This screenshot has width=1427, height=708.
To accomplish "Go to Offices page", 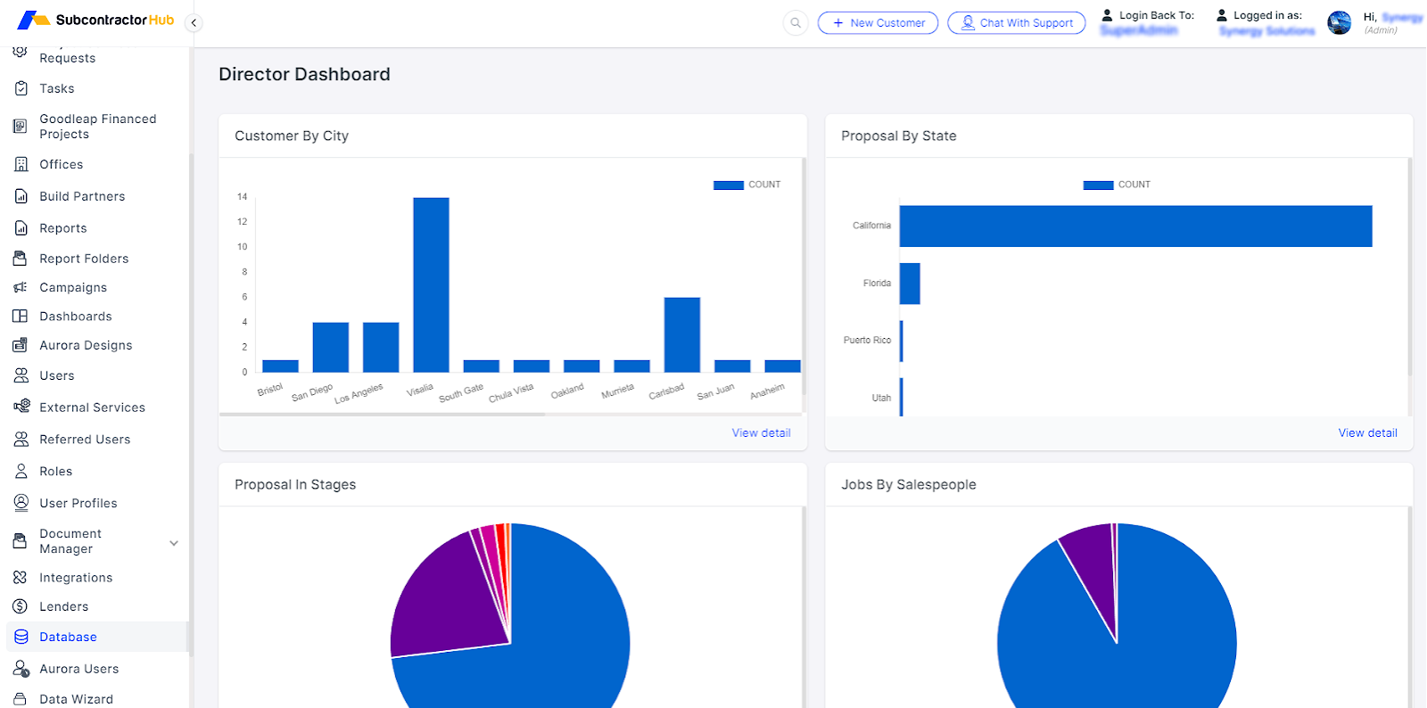I will coord(62,164).
